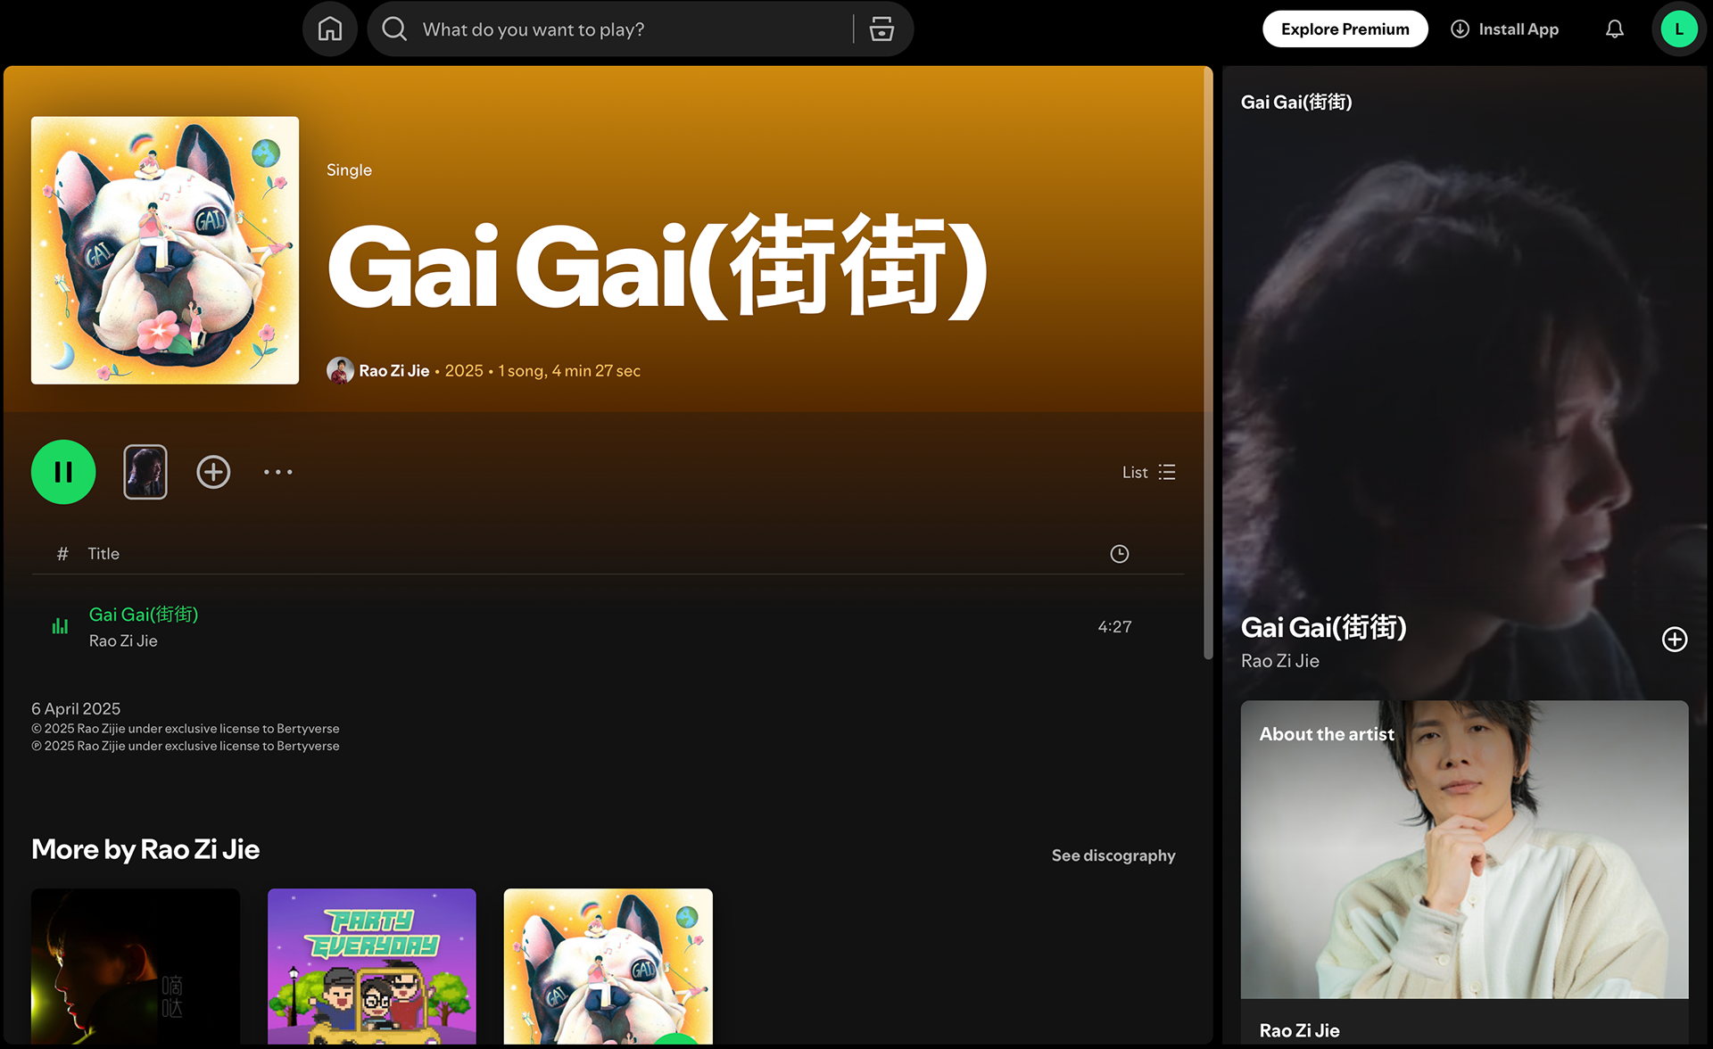Open the List view options dropdown
Viewport: 1713px width, 1049px height.
(1149, 472)
